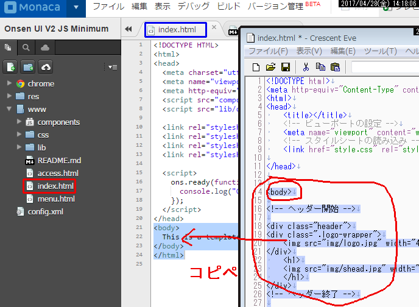This screenshot has width=419, height=307.
Task: Open the バージョン管理 menu
Action: click(x=275, y=7)
